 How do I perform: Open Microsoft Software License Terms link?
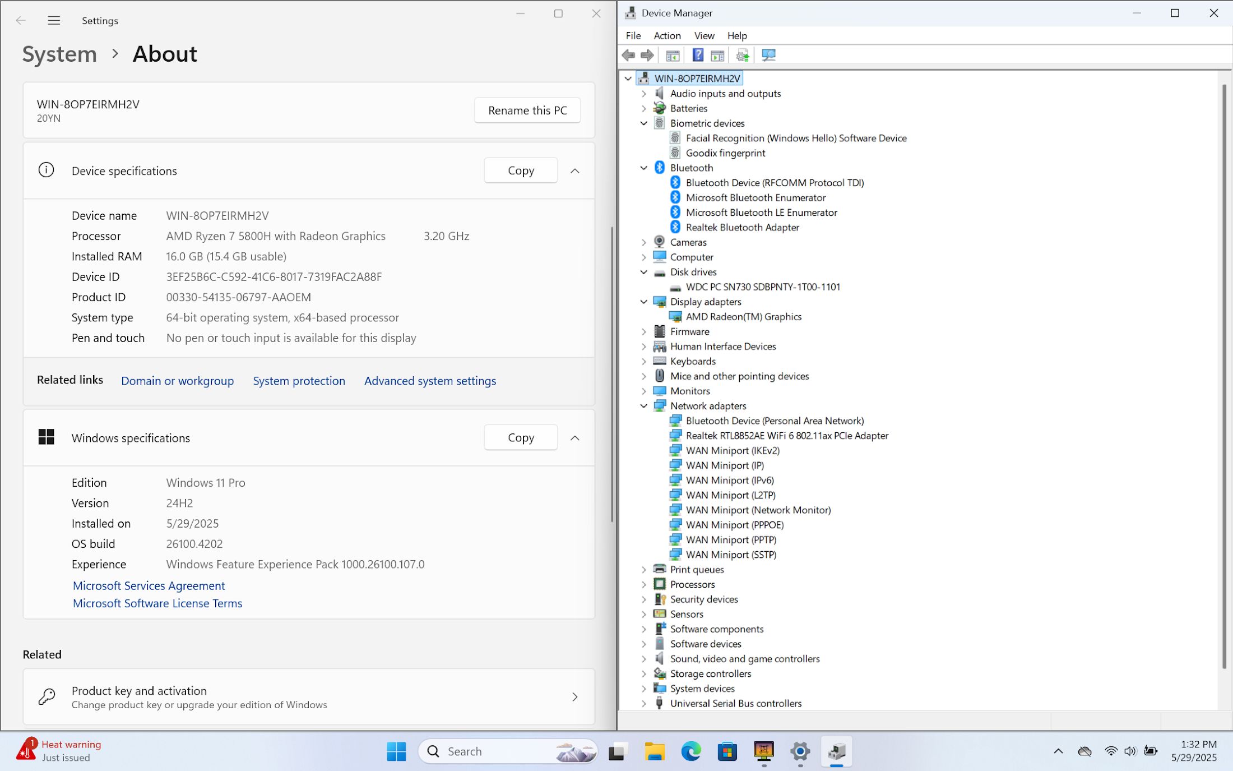[157, 603]
